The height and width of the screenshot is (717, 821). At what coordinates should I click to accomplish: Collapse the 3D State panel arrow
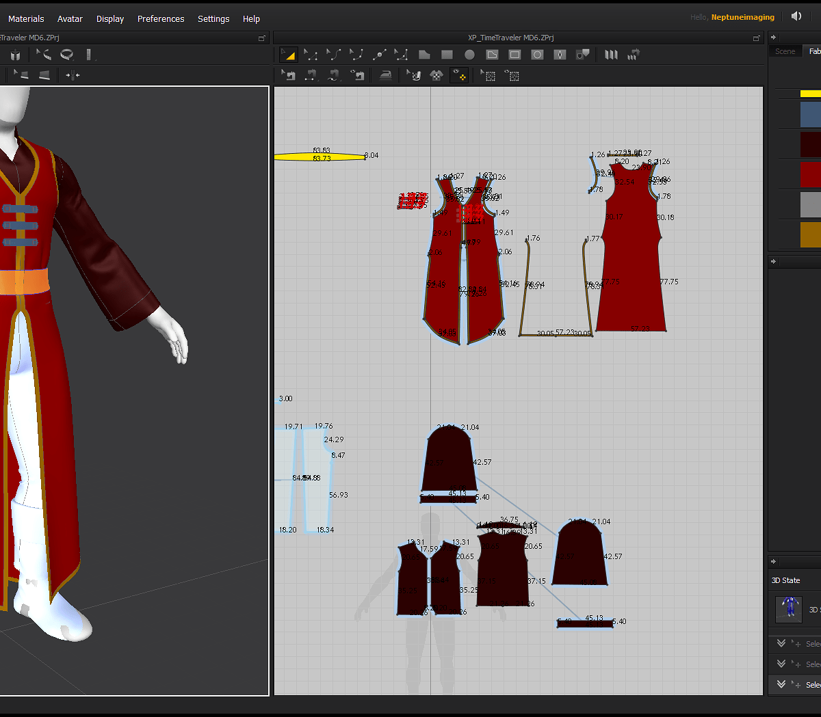coord(773,562)
